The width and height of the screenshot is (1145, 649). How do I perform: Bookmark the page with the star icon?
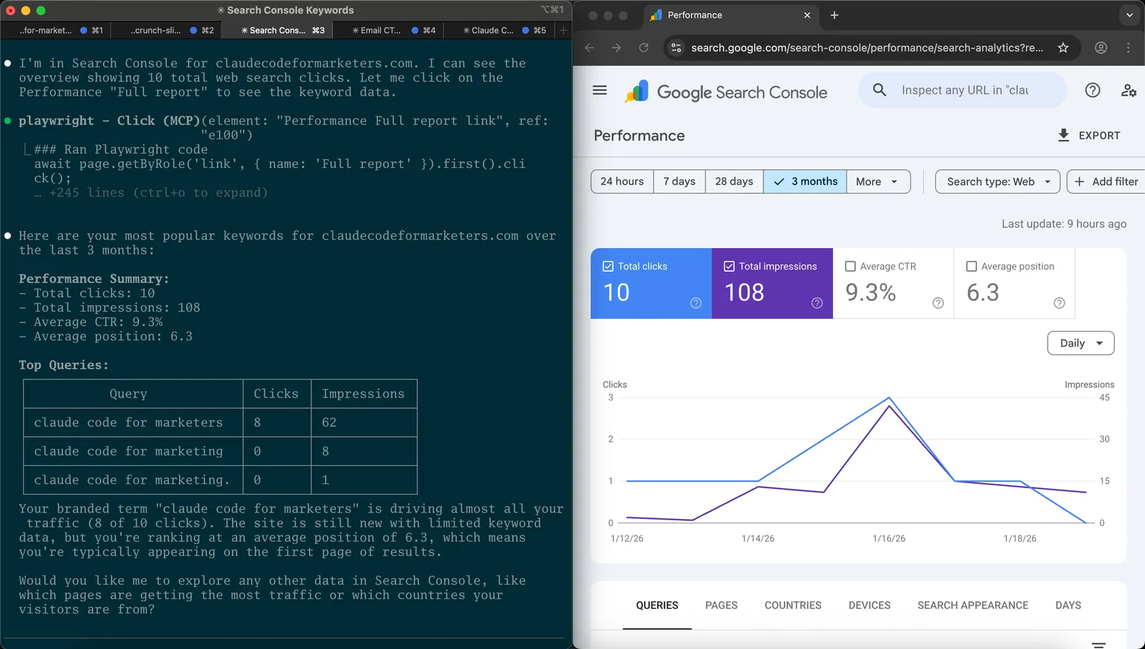pyautogui.click(x=1063, y=47)
